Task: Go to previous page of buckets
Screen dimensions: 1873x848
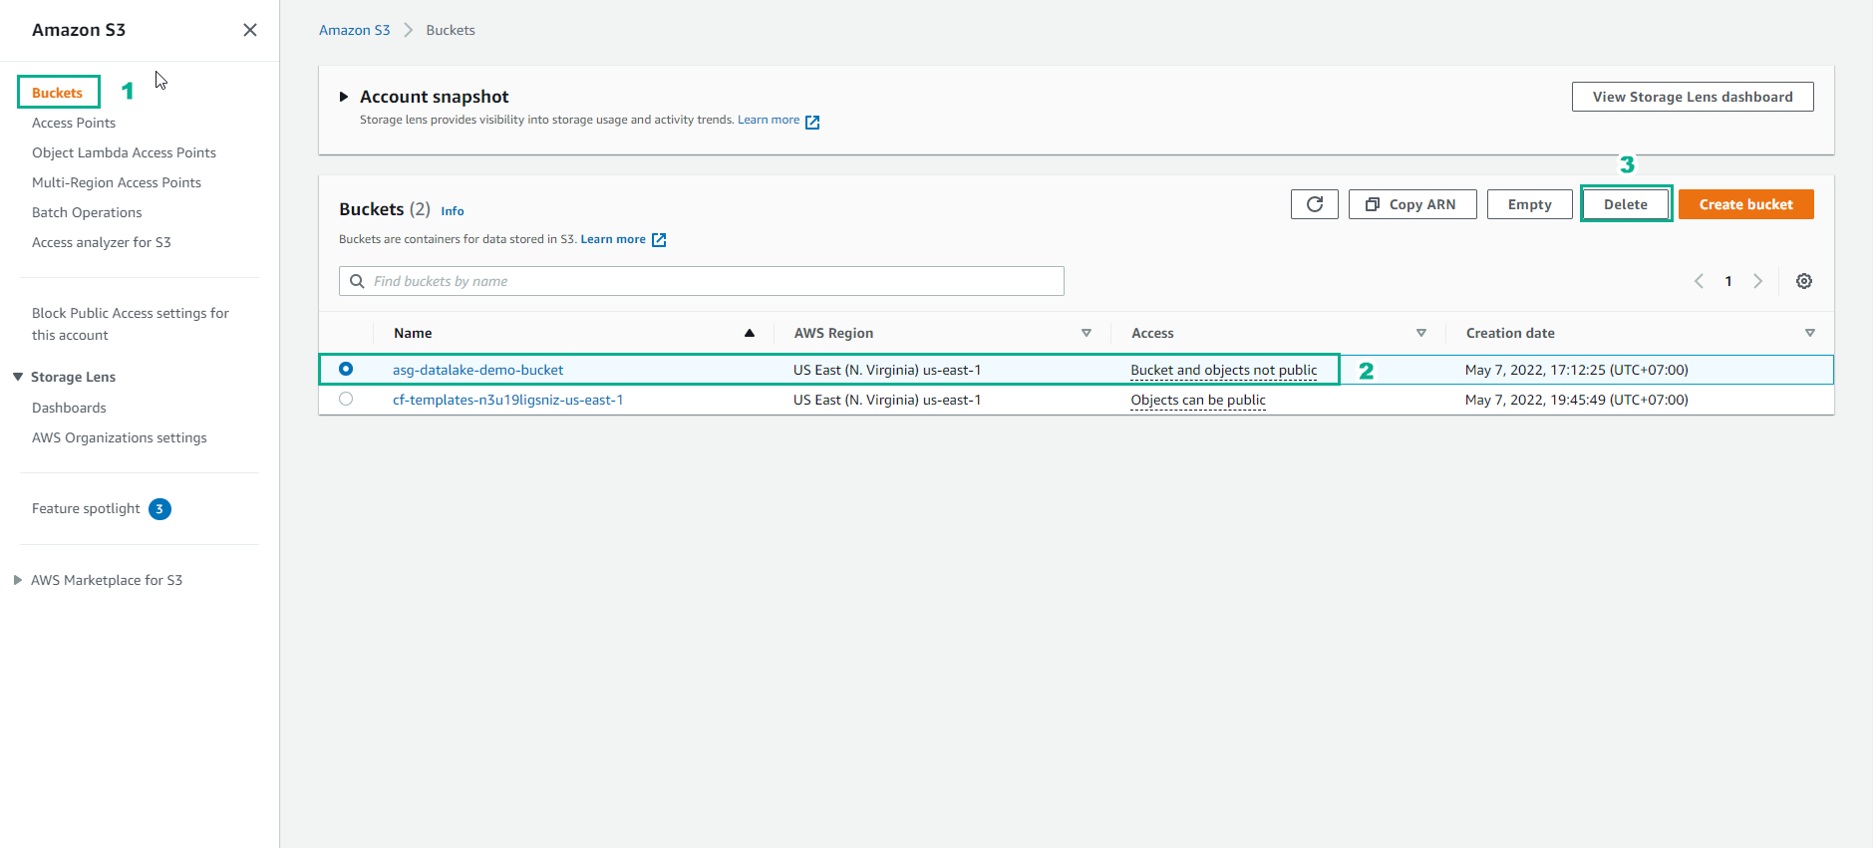Action: click(x=1699, y=281)
